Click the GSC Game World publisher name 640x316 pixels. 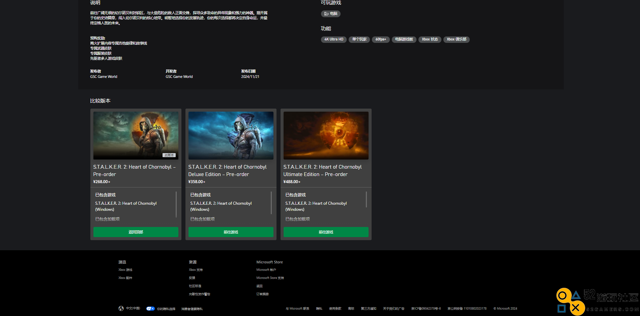click(x=104, y=77)
